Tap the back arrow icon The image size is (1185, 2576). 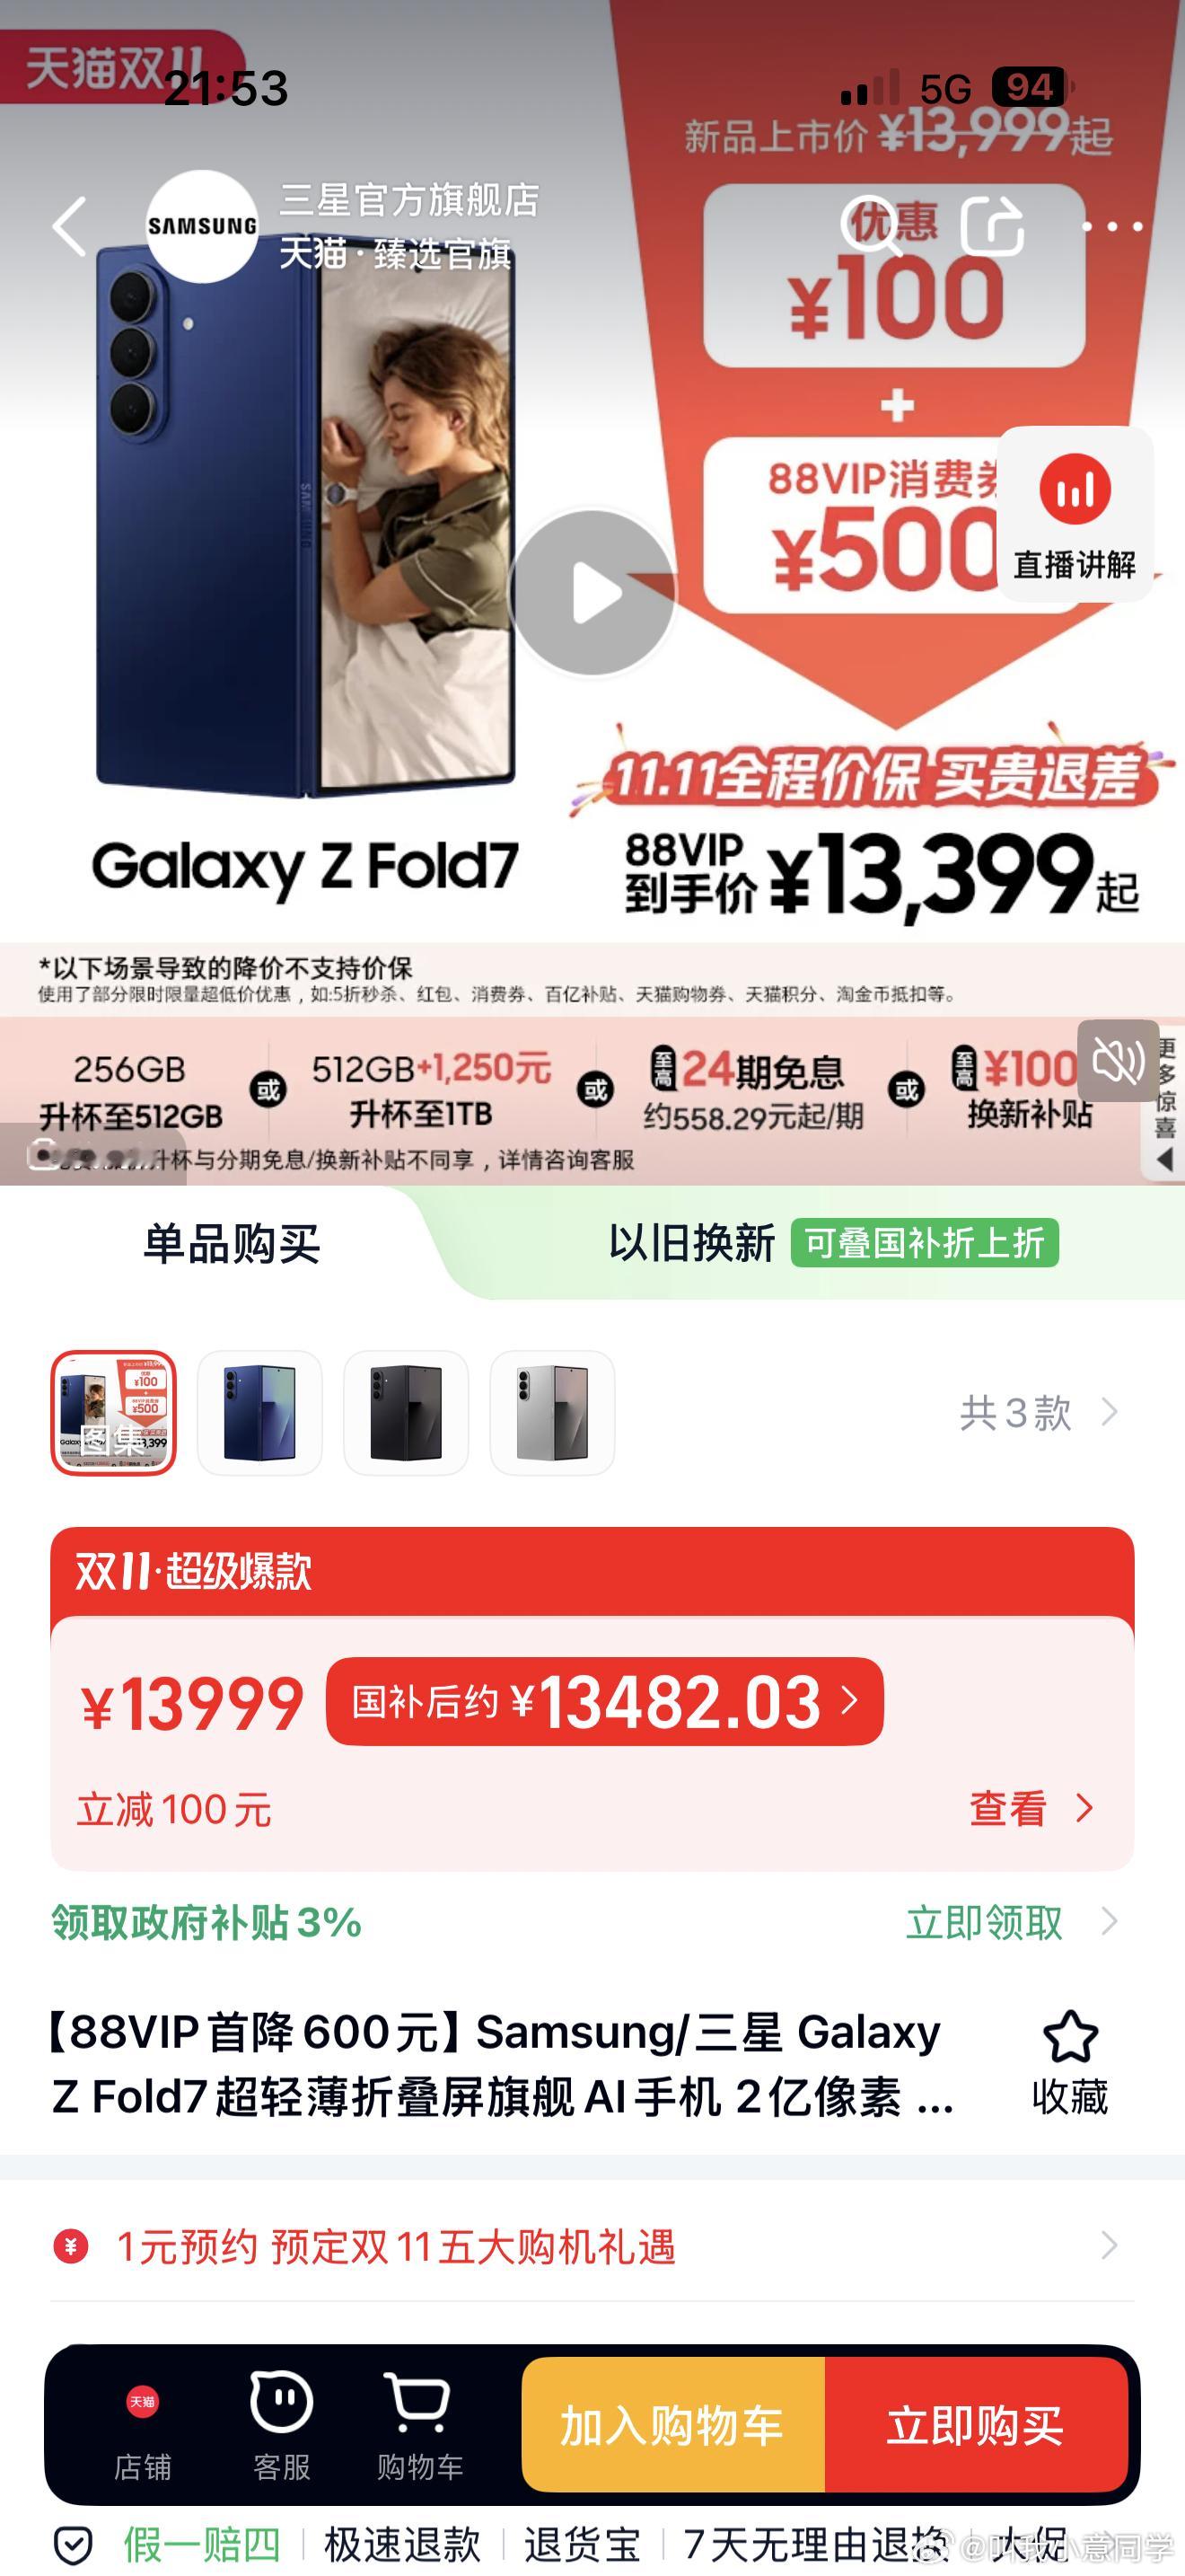pos(69,226)
